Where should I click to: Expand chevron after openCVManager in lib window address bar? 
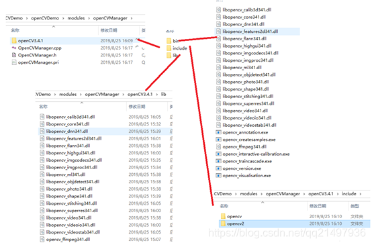tap(124, 95)
